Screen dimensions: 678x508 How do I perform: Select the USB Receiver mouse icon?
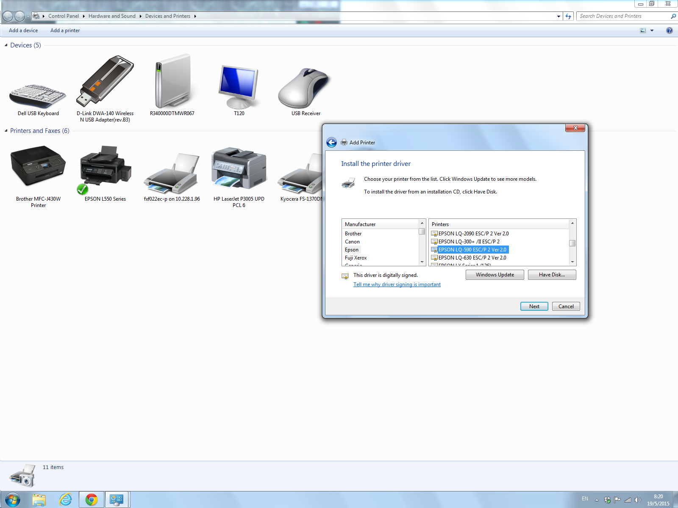click(303, 88)
